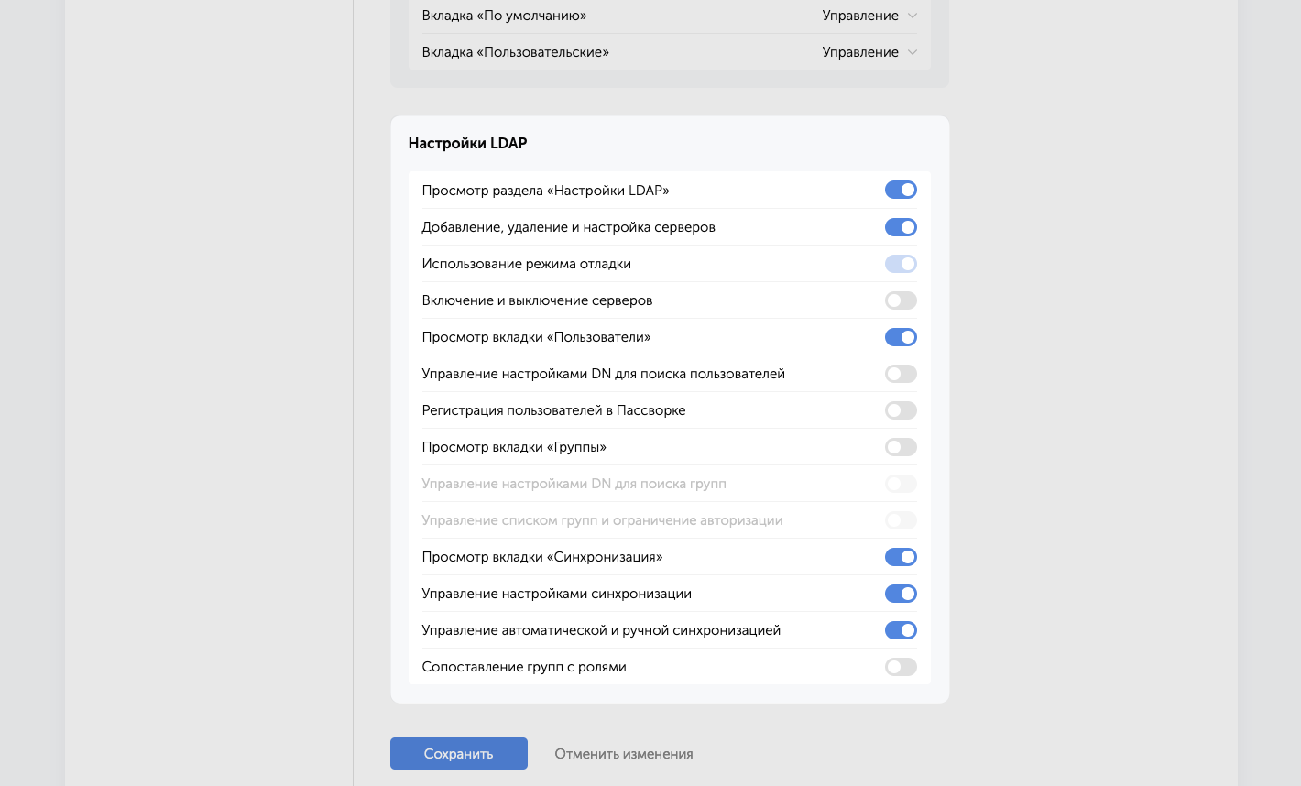Click label Вкладка «По умолчанию»
Image resolution: width=1301 pixels, height=786 pixels.
(x=504, y=16)
